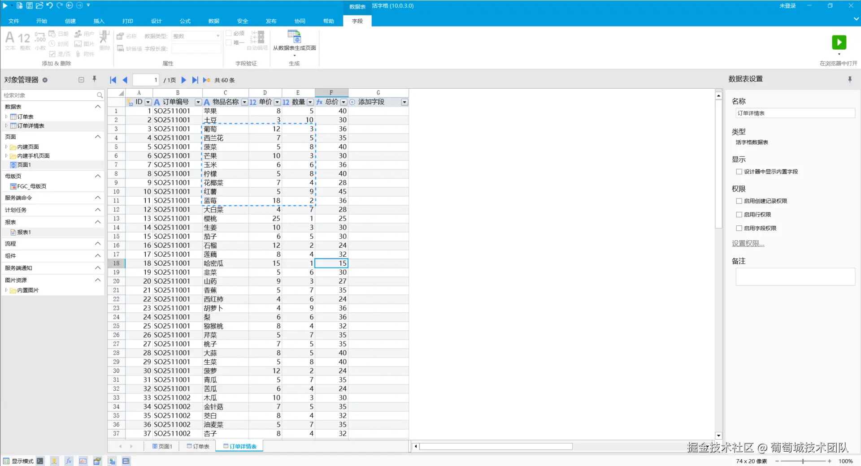
Task: Click the green Open in Browser play icon
Action: coord(839,42)
